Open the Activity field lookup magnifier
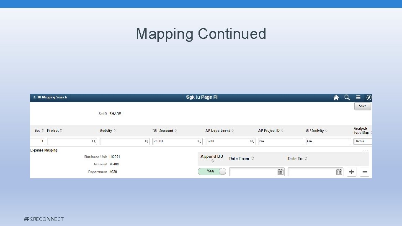The width and height of the screenshot is (402, 226). [x=147, y=141]
